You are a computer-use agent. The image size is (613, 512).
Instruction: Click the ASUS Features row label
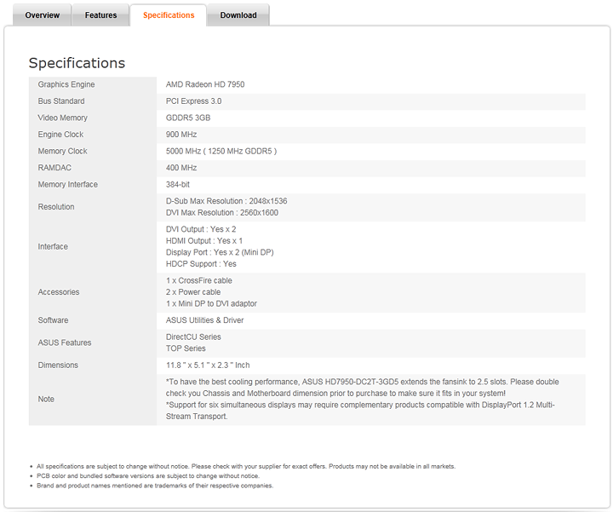pos(65,342)
